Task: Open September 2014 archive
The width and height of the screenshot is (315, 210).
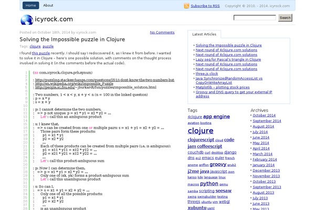Action: tap(267, 121)
